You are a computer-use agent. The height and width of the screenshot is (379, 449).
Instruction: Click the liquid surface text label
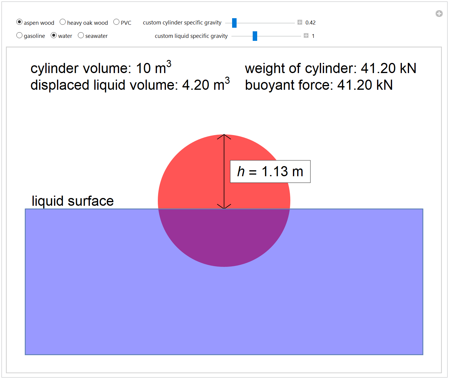(72, 201)
